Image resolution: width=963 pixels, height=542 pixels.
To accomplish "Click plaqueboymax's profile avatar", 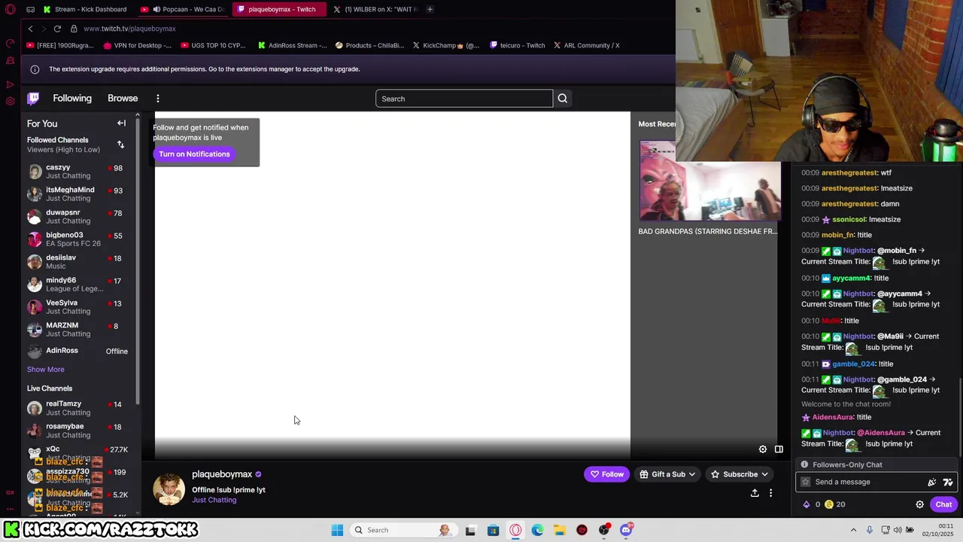I will pos(169,489).
